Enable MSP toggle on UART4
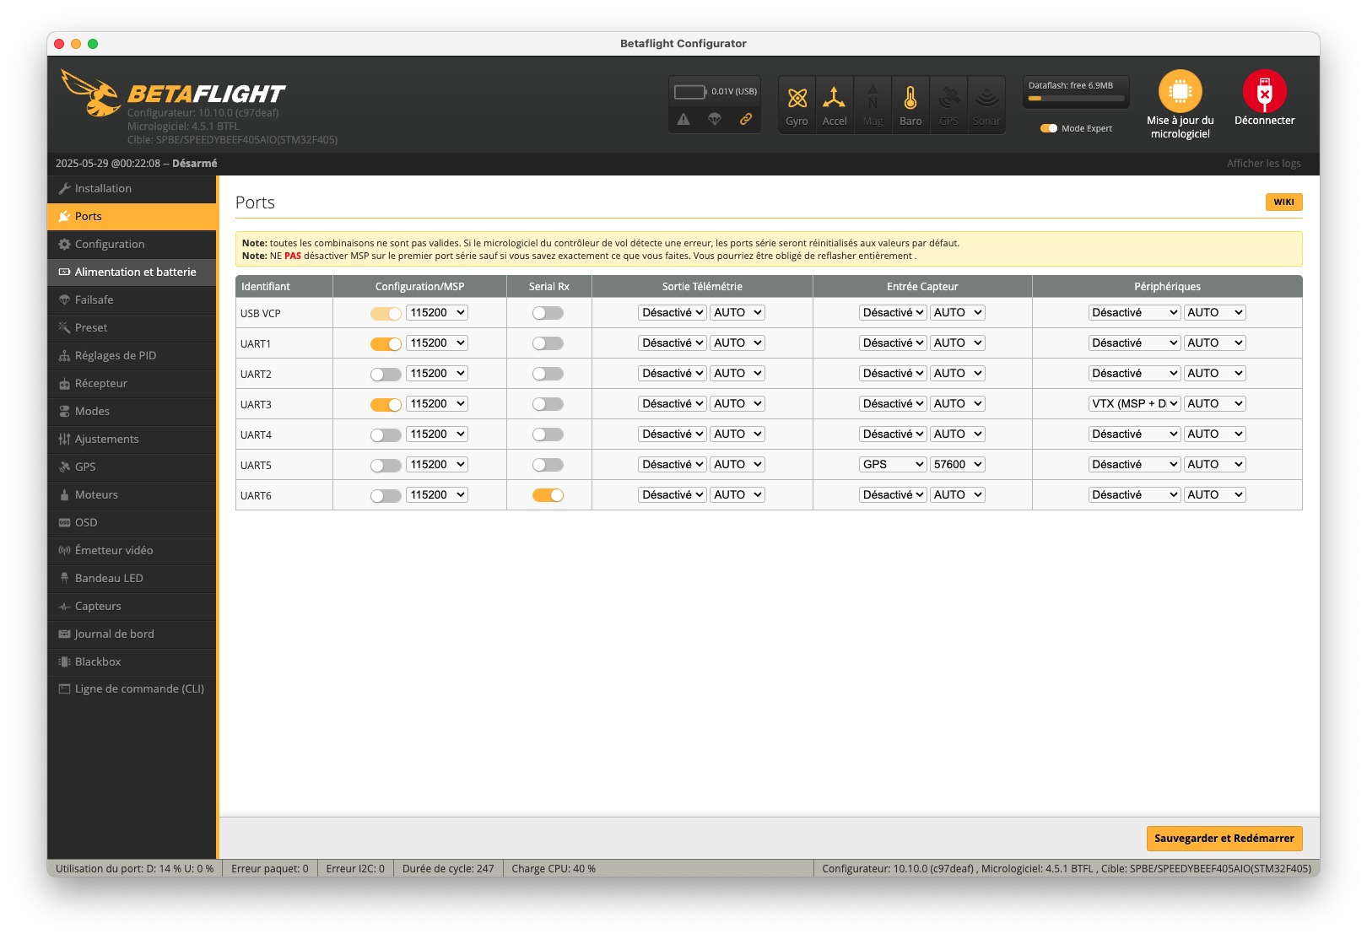Screen dimensions: 1367x939 pos(386,434)
